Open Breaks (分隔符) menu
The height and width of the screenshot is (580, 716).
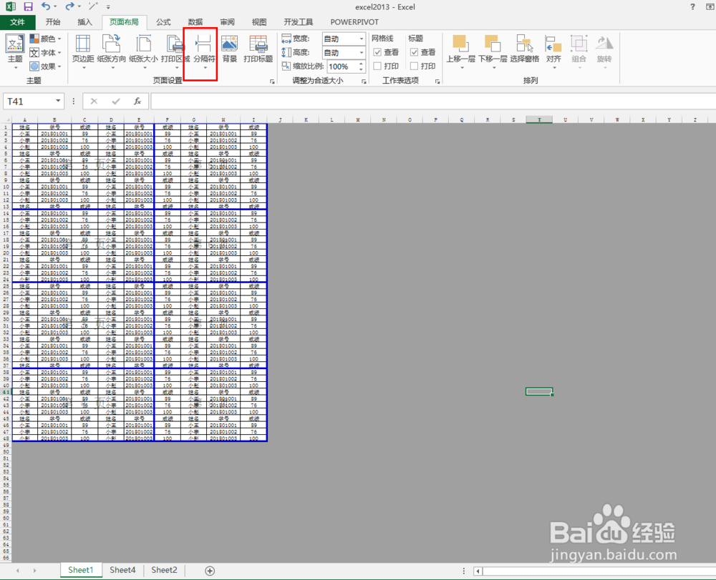tap(204, 52)
